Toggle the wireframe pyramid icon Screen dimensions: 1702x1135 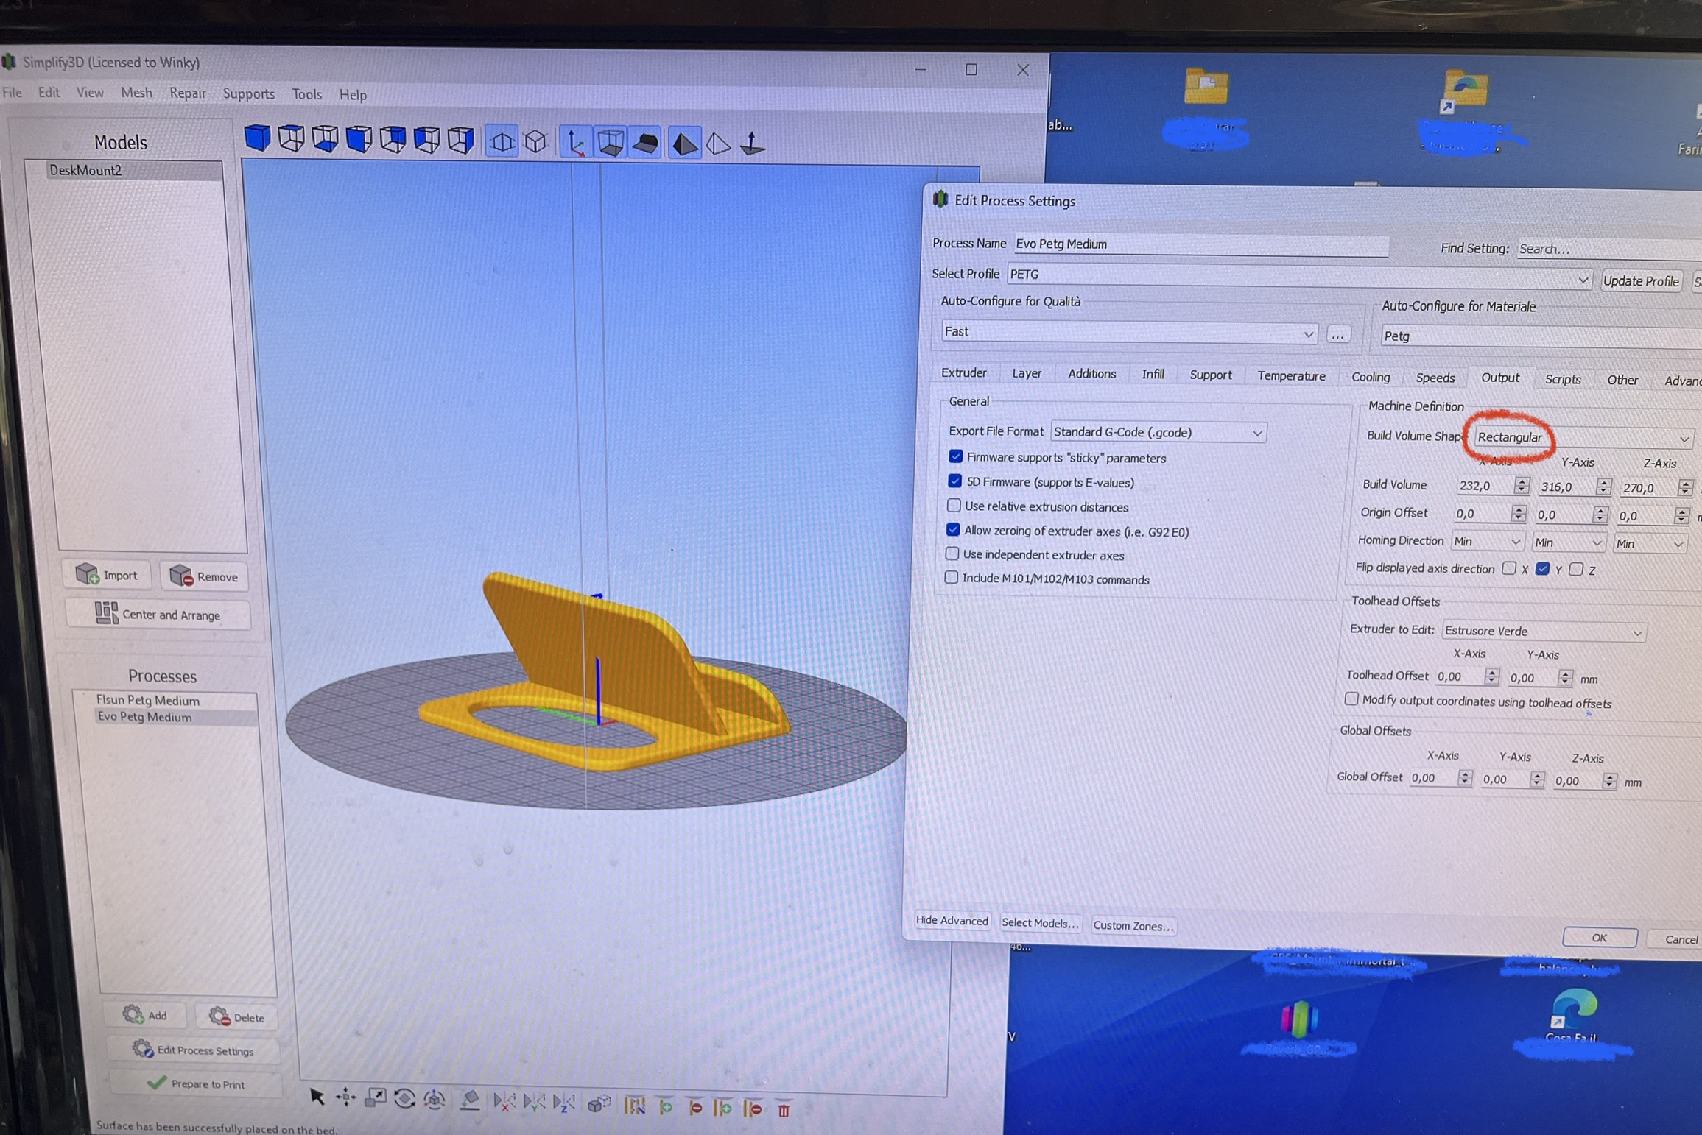(x=718, y=144)
